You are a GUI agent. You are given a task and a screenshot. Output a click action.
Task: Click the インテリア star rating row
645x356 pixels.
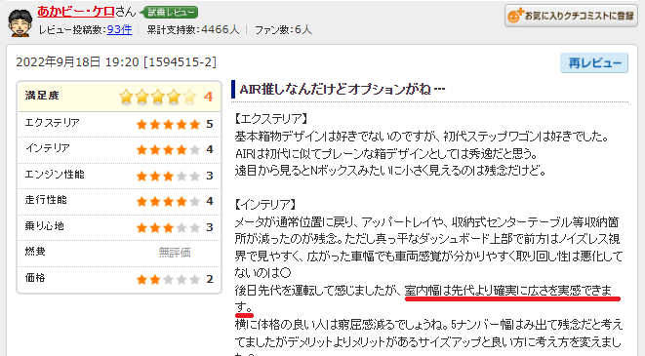[x=119, y=149]
